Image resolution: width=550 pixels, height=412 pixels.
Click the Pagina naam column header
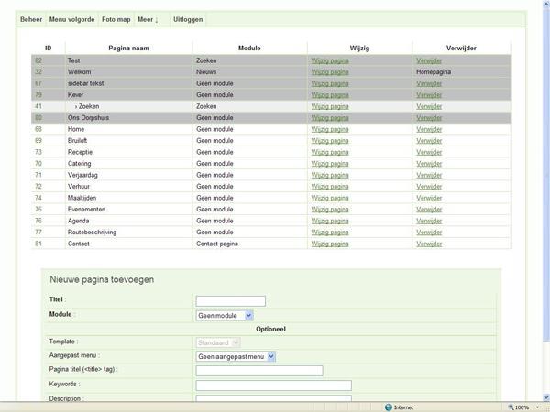(x=128, y=48)
